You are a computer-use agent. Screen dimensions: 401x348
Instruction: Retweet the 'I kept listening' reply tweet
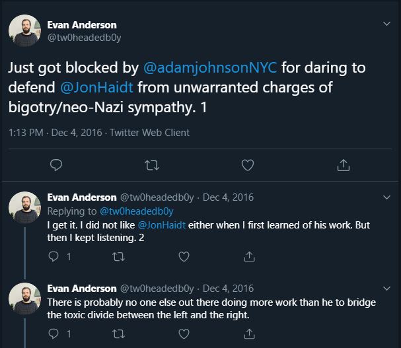point(119,256)
